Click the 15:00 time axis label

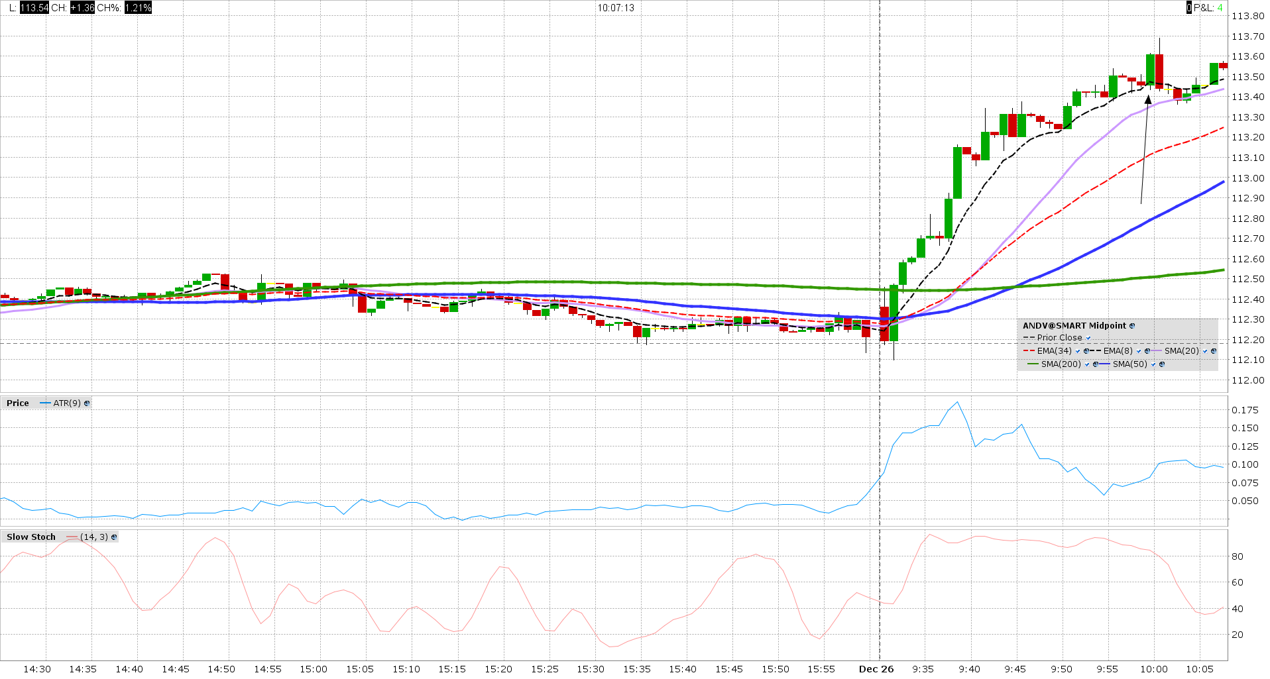[314, 669]
